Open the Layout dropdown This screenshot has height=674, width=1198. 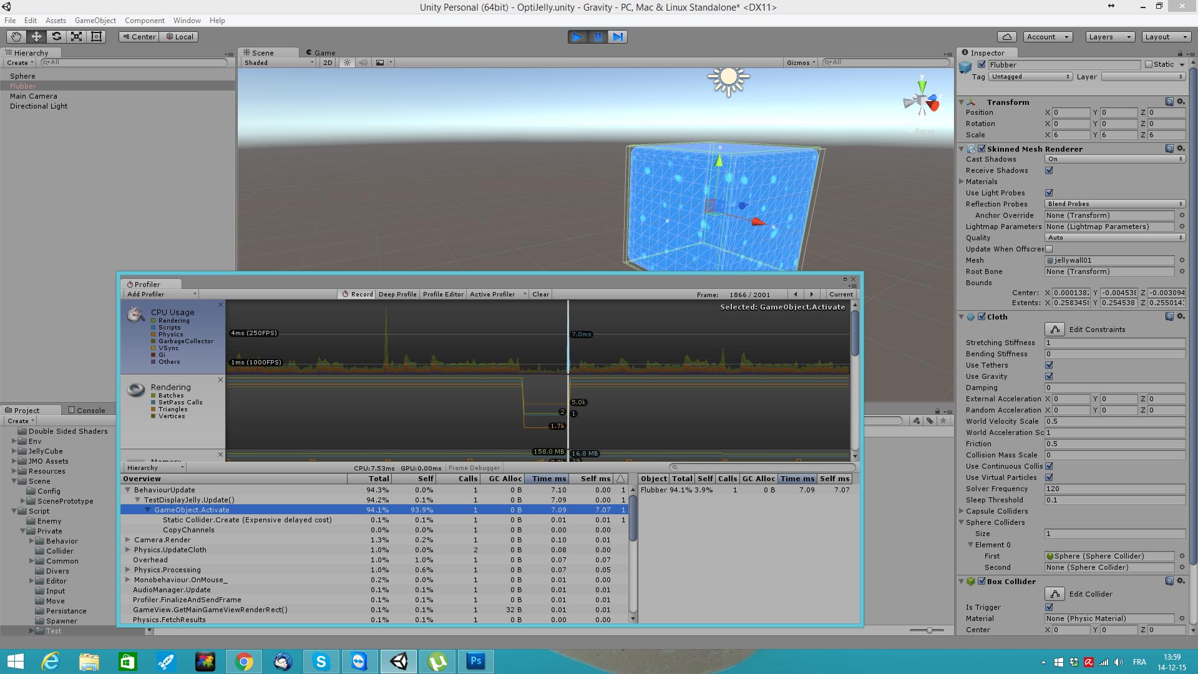tap(1166, 37)
